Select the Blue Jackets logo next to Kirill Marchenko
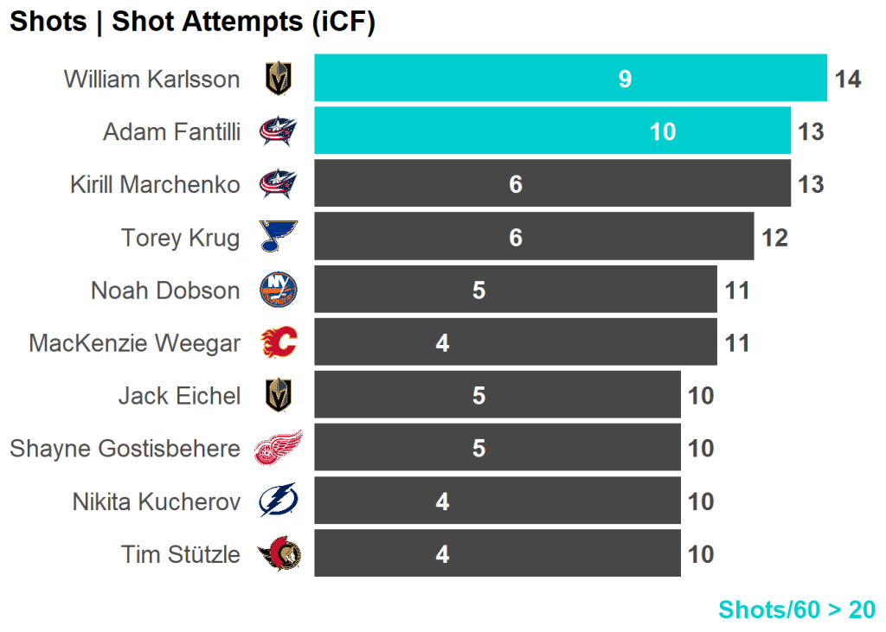 (x=279, y=184)
